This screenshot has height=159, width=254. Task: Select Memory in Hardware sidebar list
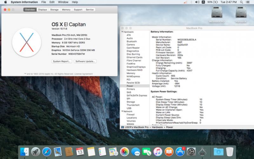click(x=131, y=73)
